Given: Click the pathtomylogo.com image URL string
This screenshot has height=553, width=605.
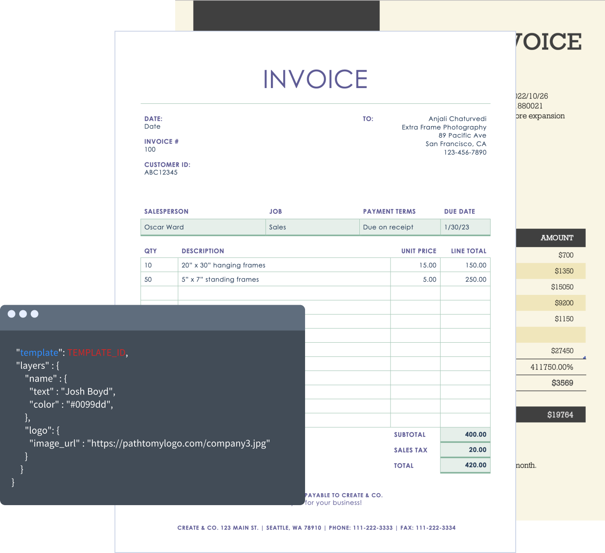Looking at the screenshot, I should tap(179, 443).
